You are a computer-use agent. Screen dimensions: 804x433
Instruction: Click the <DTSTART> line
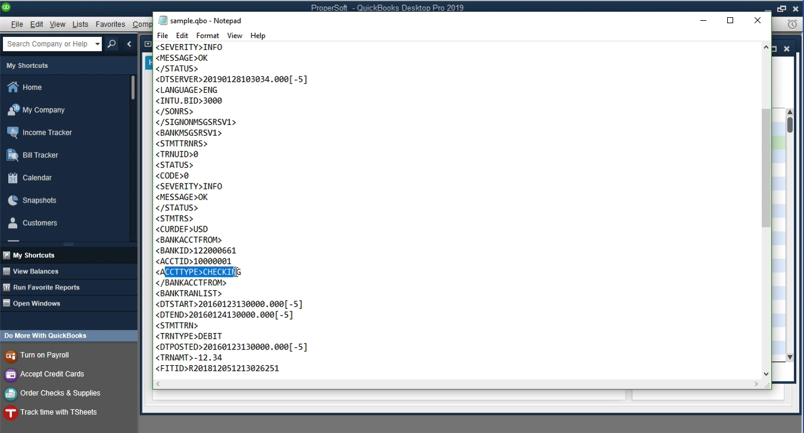(229, 304)
